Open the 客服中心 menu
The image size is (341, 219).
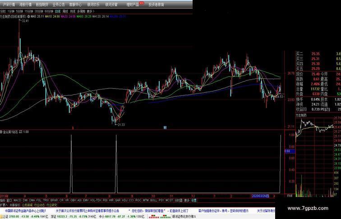point(75,4)
